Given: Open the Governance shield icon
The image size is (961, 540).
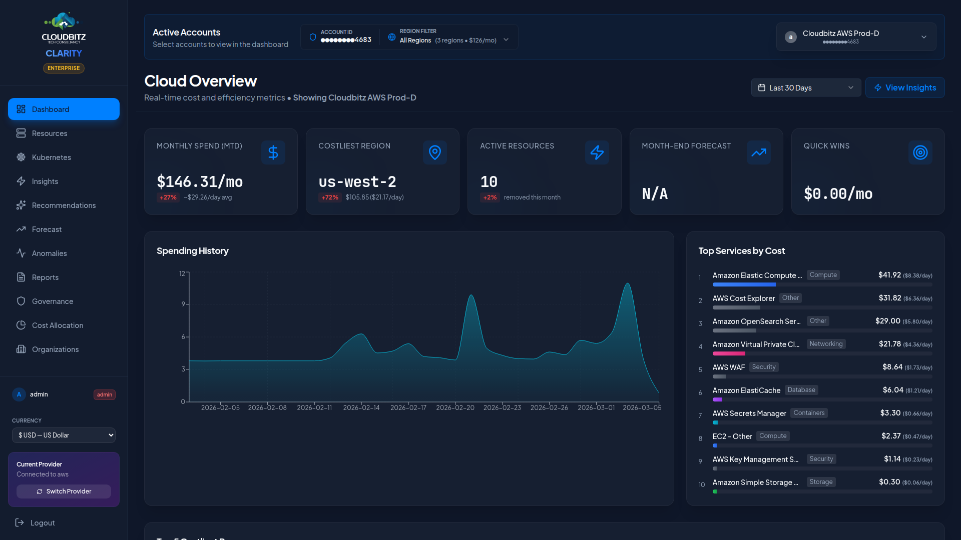Looking at the screenshot, I should (x=21, y=301).
